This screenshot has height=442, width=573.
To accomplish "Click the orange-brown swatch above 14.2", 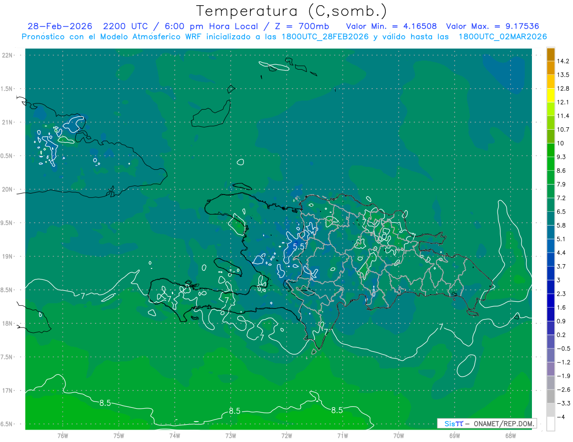I will point(551,54).
